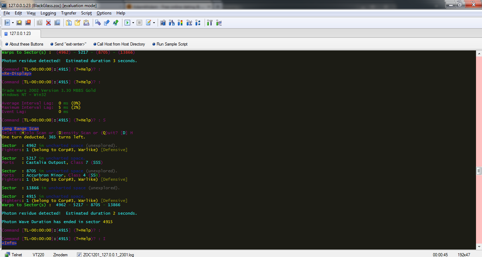Expand the dropdown arrow beside host directory icon
This screenshot has height=257, width=482.
pos(13,23)
